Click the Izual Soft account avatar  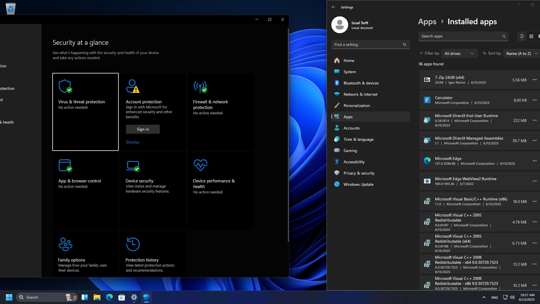pyautogui.click(x=340, y=25)
